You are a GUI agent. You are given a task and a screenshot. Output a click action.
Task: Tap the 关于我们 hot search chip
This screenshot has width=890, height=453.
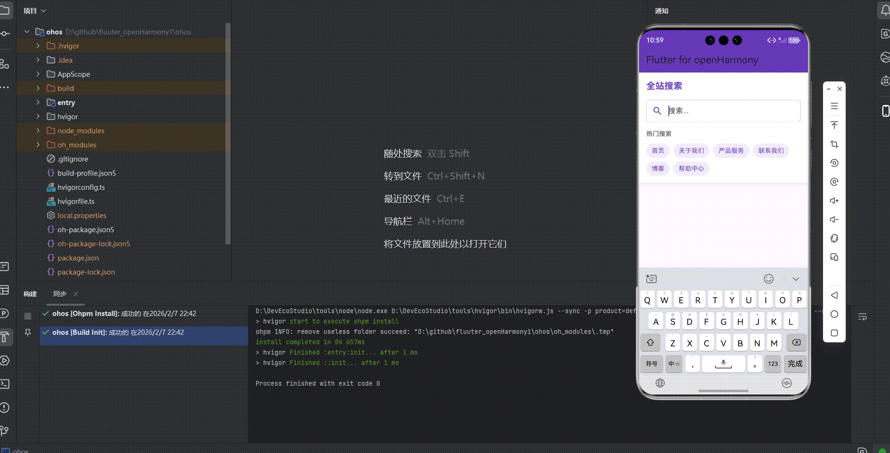coord(691,151)
